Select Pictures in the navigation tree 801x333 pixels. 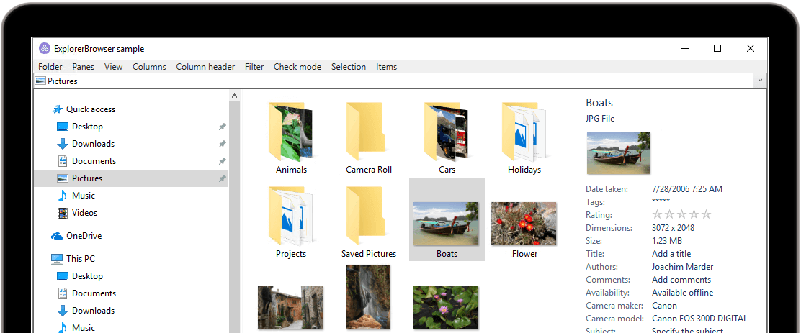pos(131,178)
